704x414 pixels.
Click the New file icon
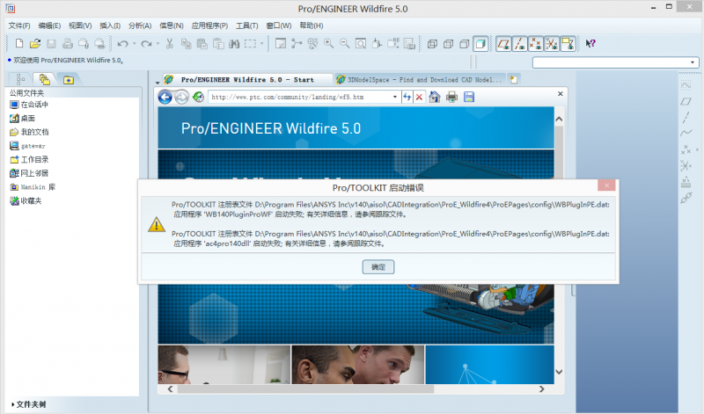point(18,43)
